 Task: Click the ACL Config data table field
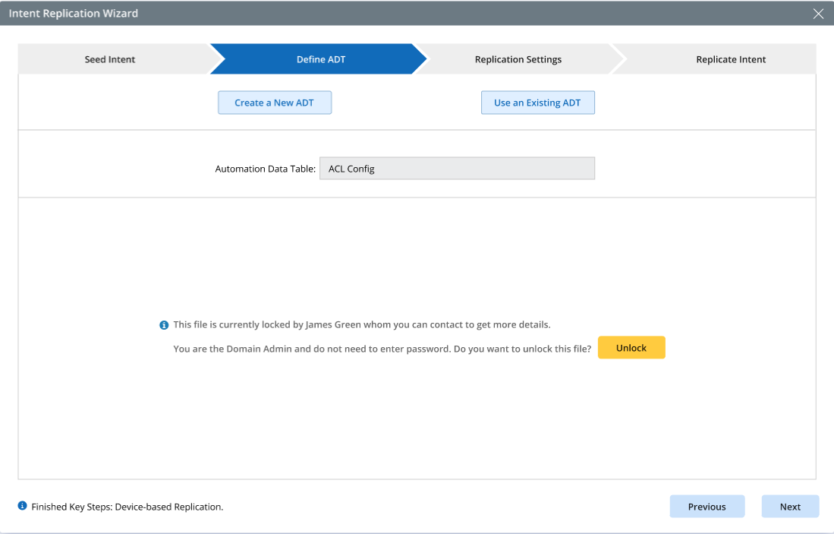[457, 169]
